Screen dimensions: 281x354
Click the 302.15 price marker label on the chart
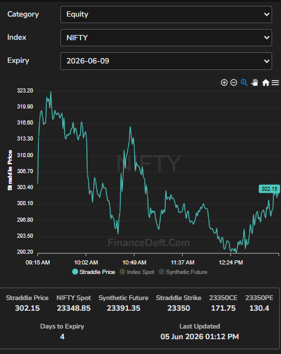(269, 189)
